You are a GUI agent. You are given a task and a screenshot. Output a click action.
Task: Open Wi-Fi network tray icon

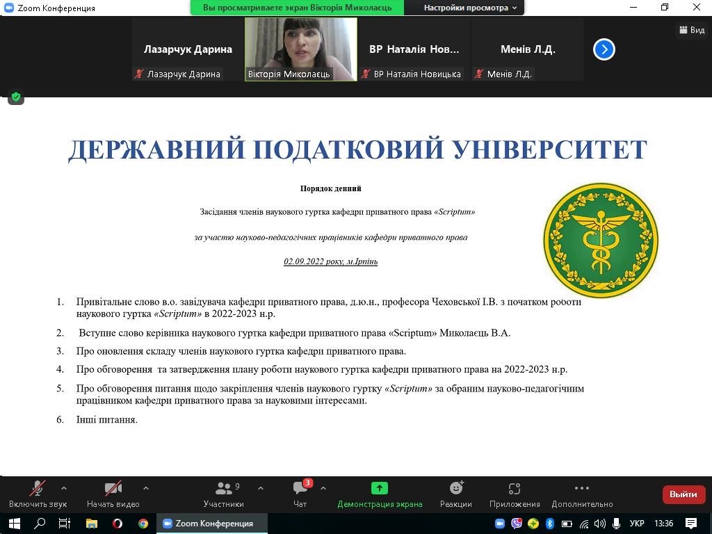(584, 524)
